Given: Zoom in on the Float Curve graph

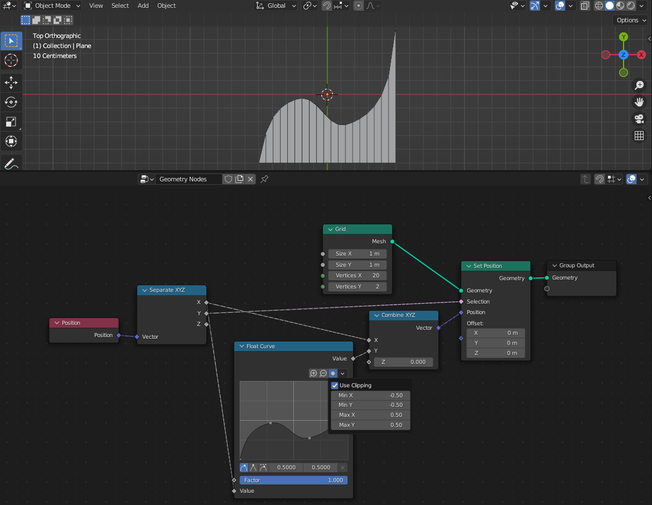Looking at the screenshot, I should [x=313, y=373].
